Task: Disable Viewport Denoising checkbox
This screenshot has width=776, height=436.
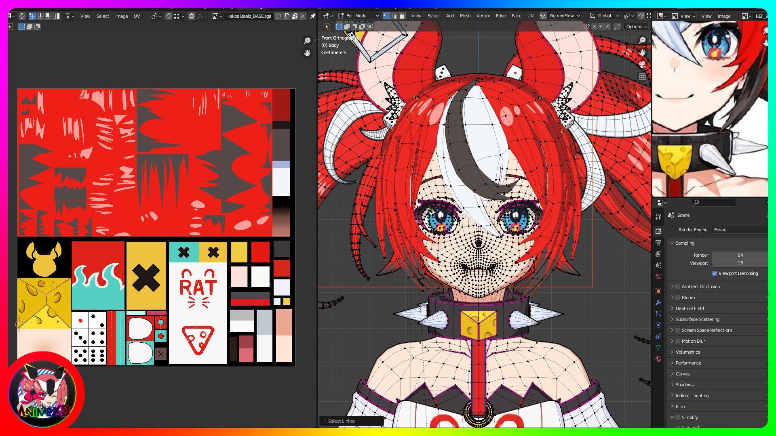Action: (715, 273)
